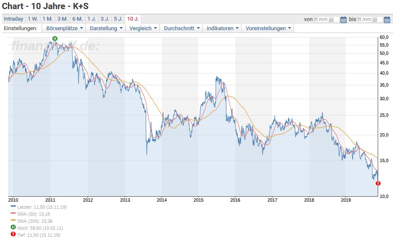Click the 'Hoch: 58,60 (15.02.11)' legend text
Screen dimensions: 393x240
coord(40,228)
